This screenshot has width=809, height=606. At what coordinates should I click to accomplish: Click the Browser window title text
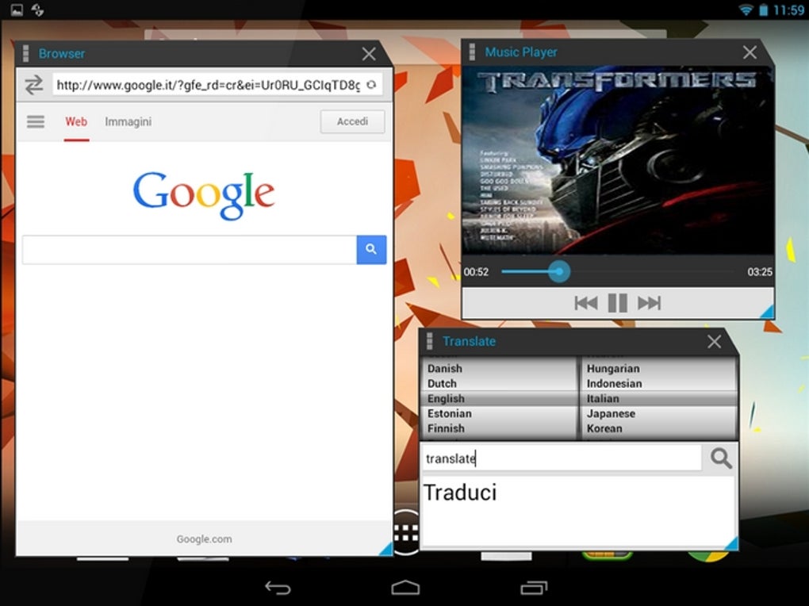coord(61,54)
